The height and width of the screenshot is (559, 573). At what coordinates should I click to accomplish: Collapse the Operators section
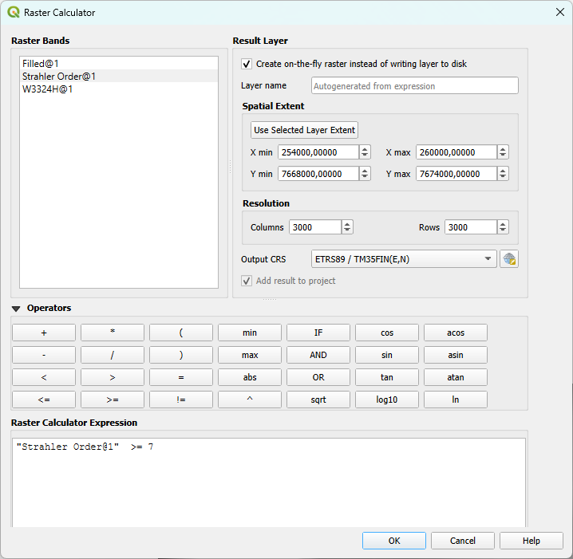[16, 309]
